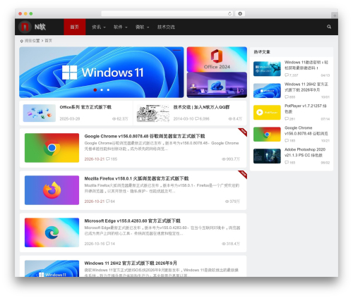Click the NEW ribbon on Firefox post

243,174
